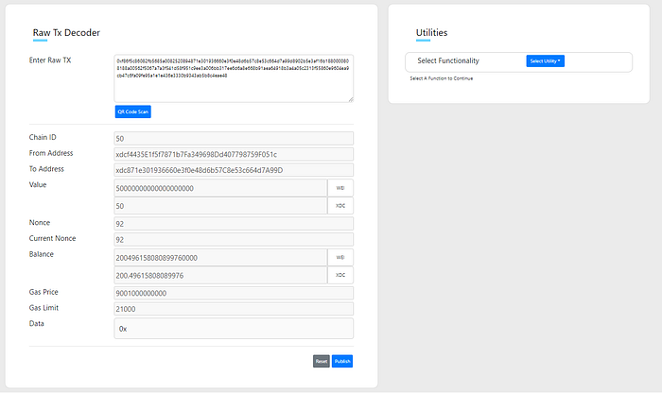
Task: Click the Select Functionality label
Action: click(448, 60)
